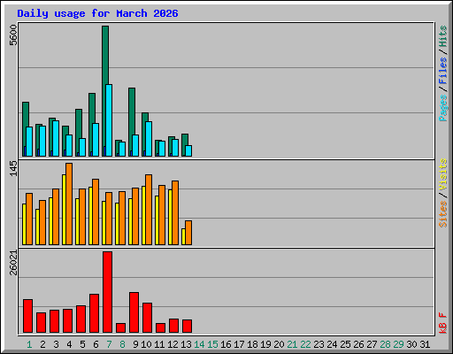
Task: Select day 4 on the x-axis
Action: click(x=69, y=344)
